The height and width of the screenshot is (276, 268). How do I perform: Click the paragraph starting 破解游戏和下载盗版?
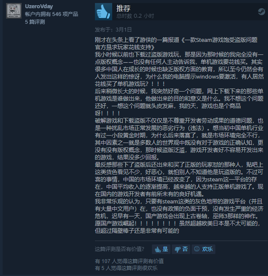(x=179, y=139)
